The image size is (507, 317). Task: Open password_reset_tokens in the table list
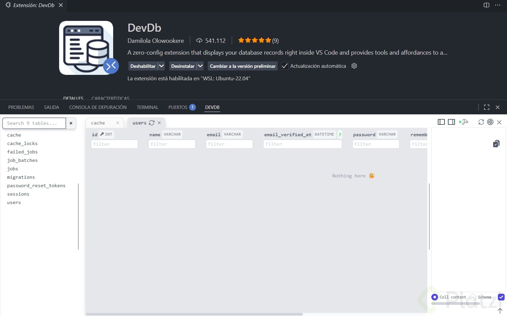(36, 185)
